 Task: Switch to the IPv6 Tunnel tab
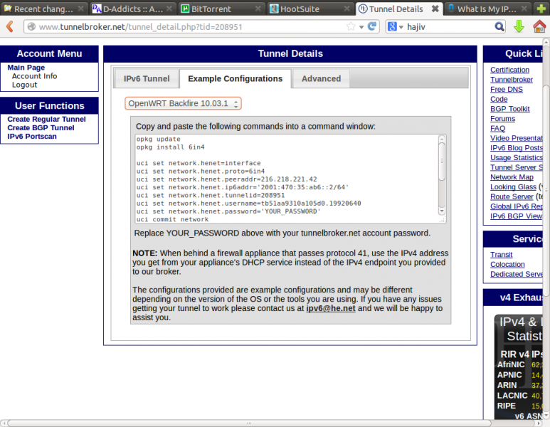click(147, 78)
